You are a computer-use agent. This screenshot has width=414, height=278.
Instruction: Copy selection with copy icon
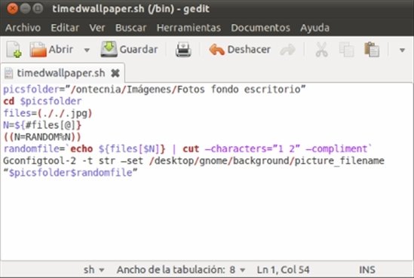[346, 49]
